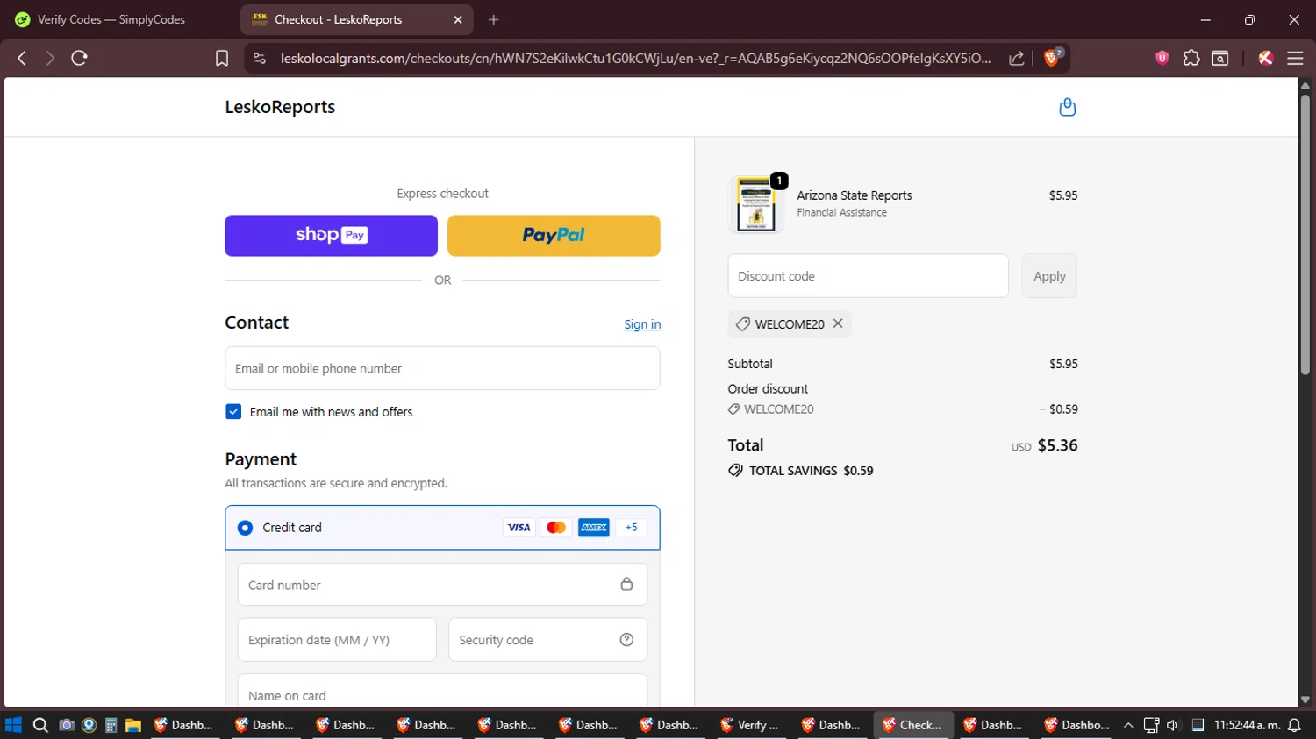Open the Verify taskbar window
Screen dimensions: 1316x739
coord(750,725)
